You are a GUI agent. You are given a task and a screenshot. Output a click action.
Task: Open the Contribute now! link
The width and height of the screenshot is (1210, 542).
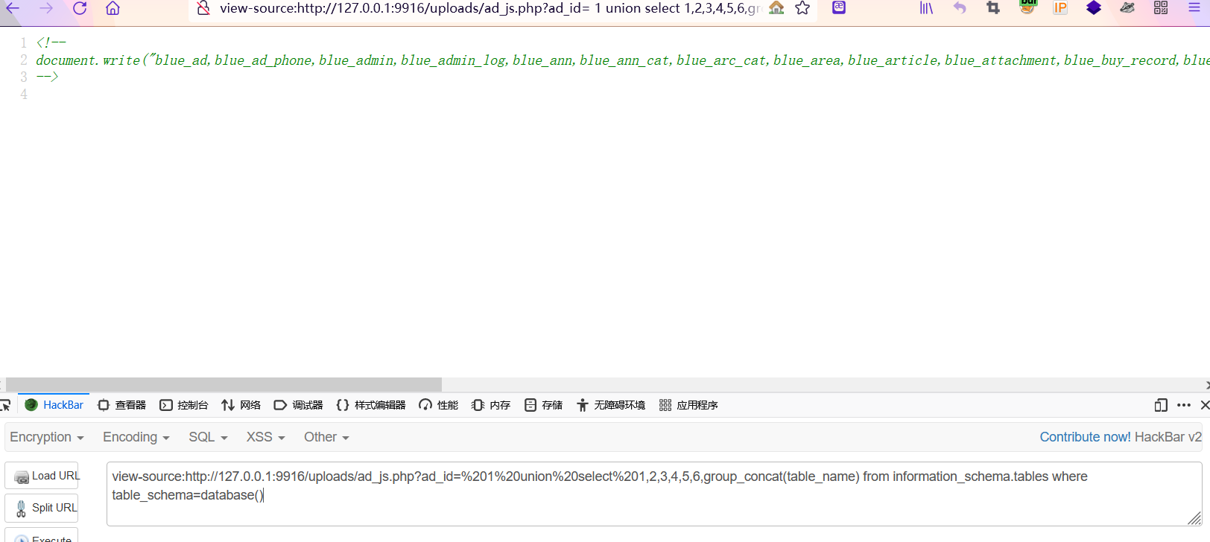[1086, 437]
